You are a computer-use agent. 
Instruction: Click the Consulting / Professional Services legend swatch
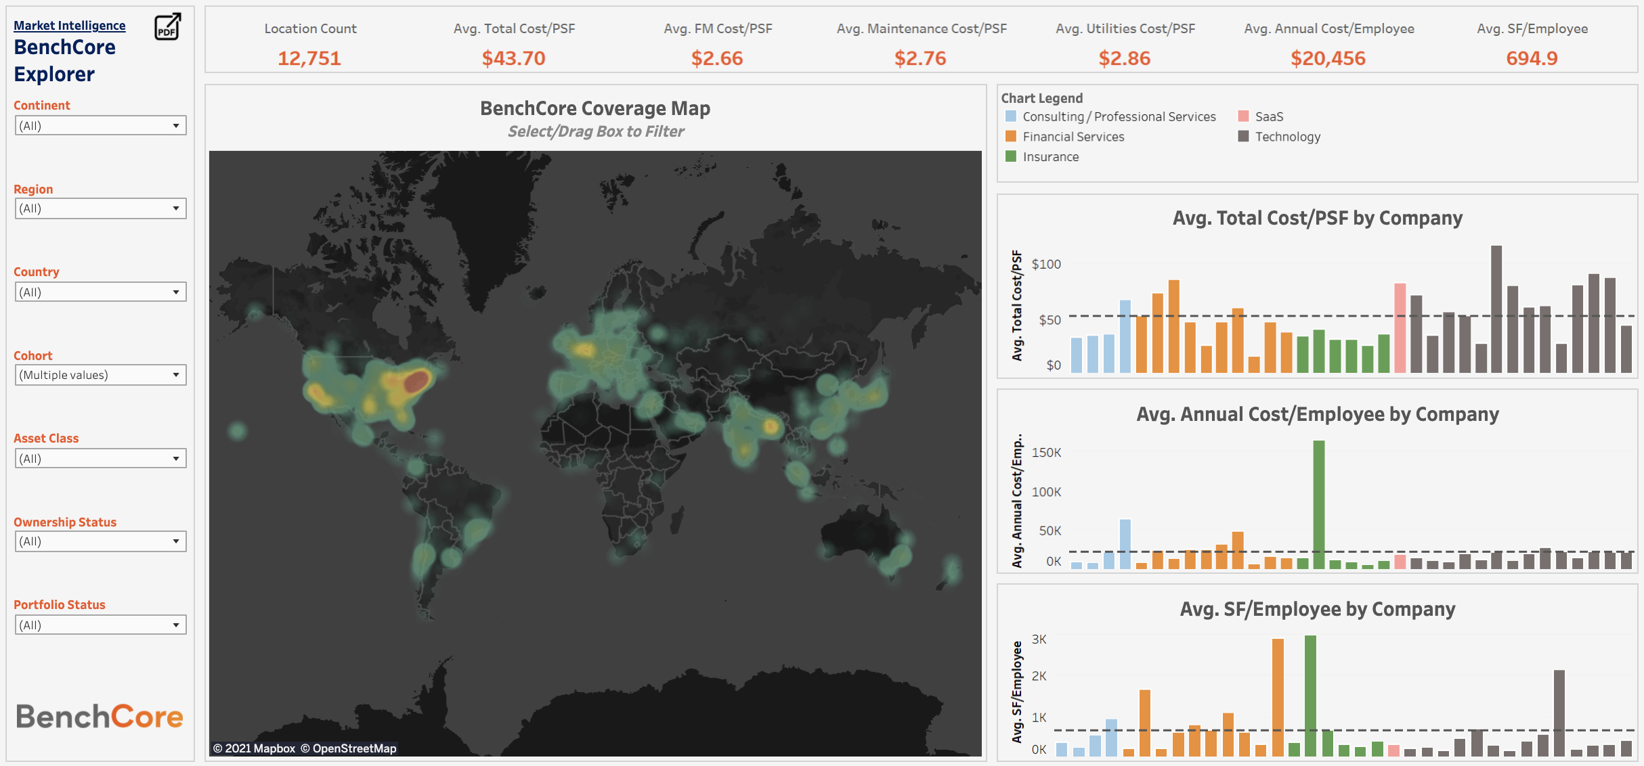[1011, 116]
